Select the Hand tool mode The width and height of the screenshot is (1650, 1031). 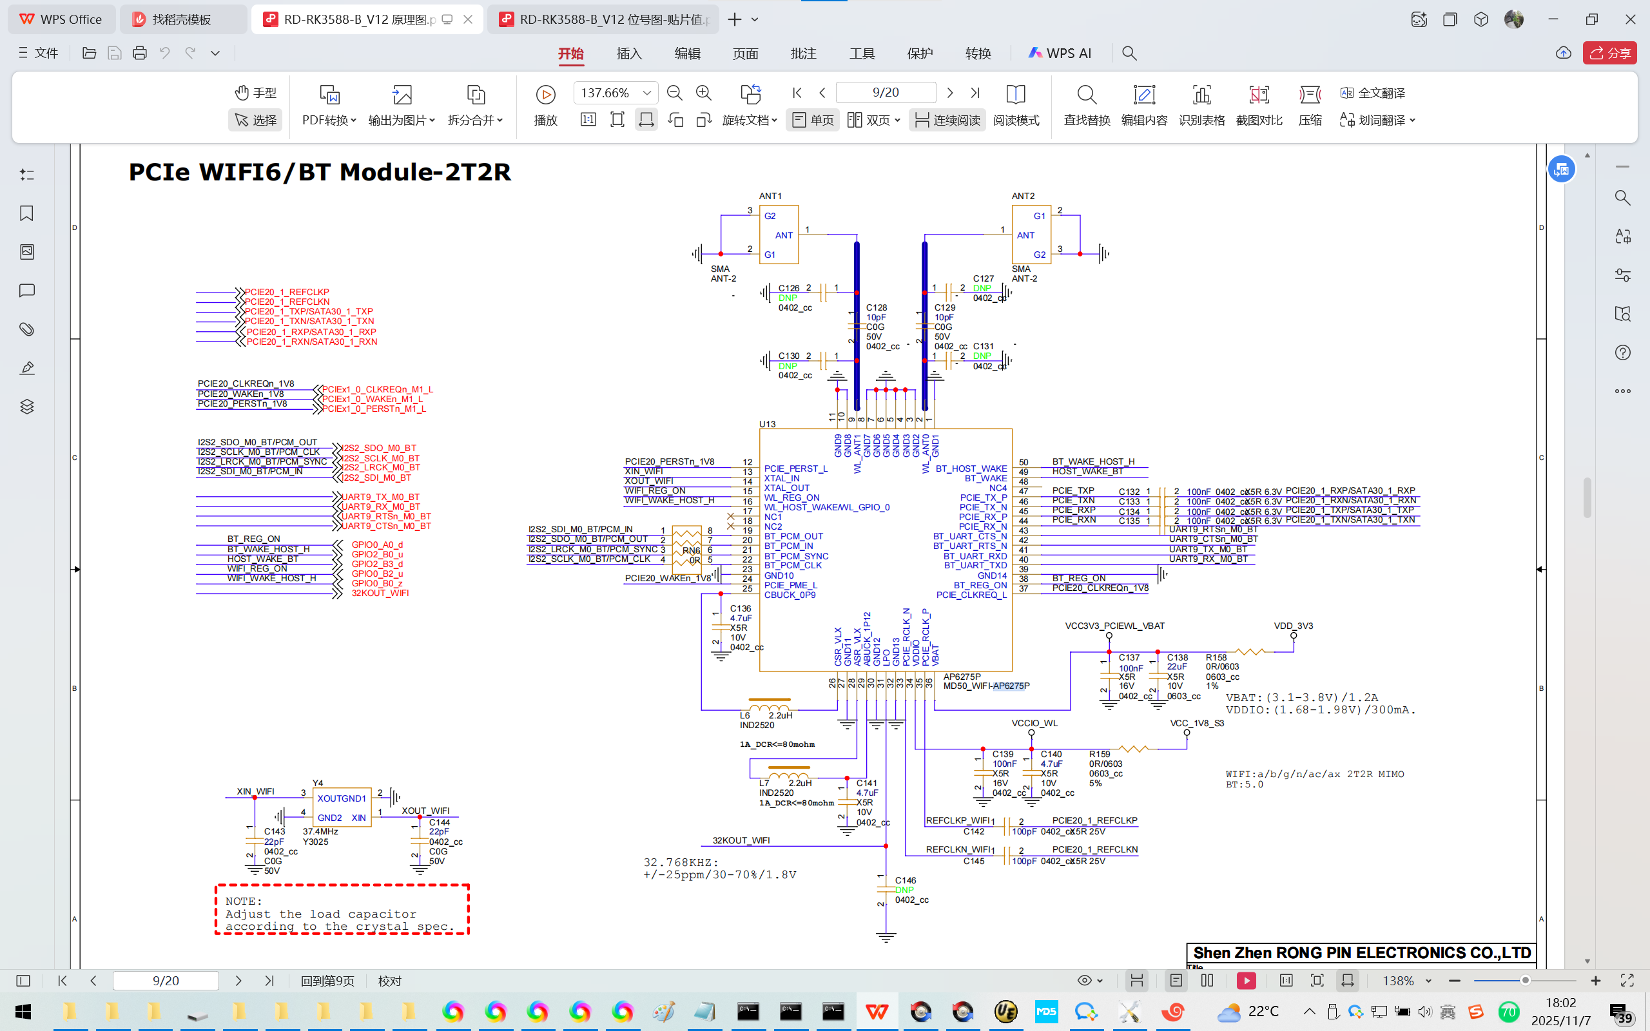[256, 93]
